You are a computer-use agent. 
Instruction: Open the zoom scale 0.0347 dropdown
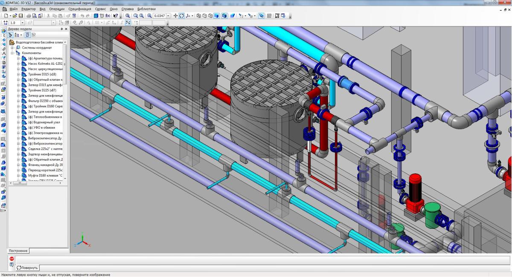pyautogui.click(x=168, y=16)
